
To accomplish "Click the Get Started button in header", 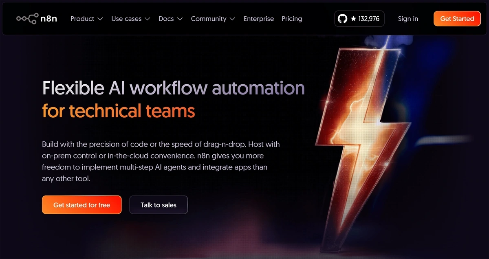I will (x=457, y=19).
